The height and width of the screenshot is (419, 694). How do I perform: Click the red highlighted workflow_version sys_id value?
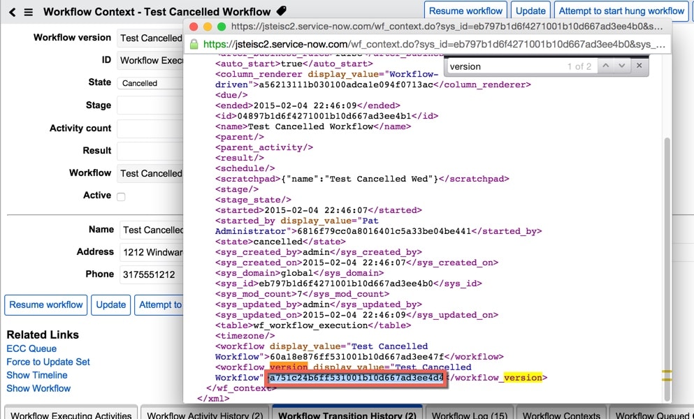[355, 378]
